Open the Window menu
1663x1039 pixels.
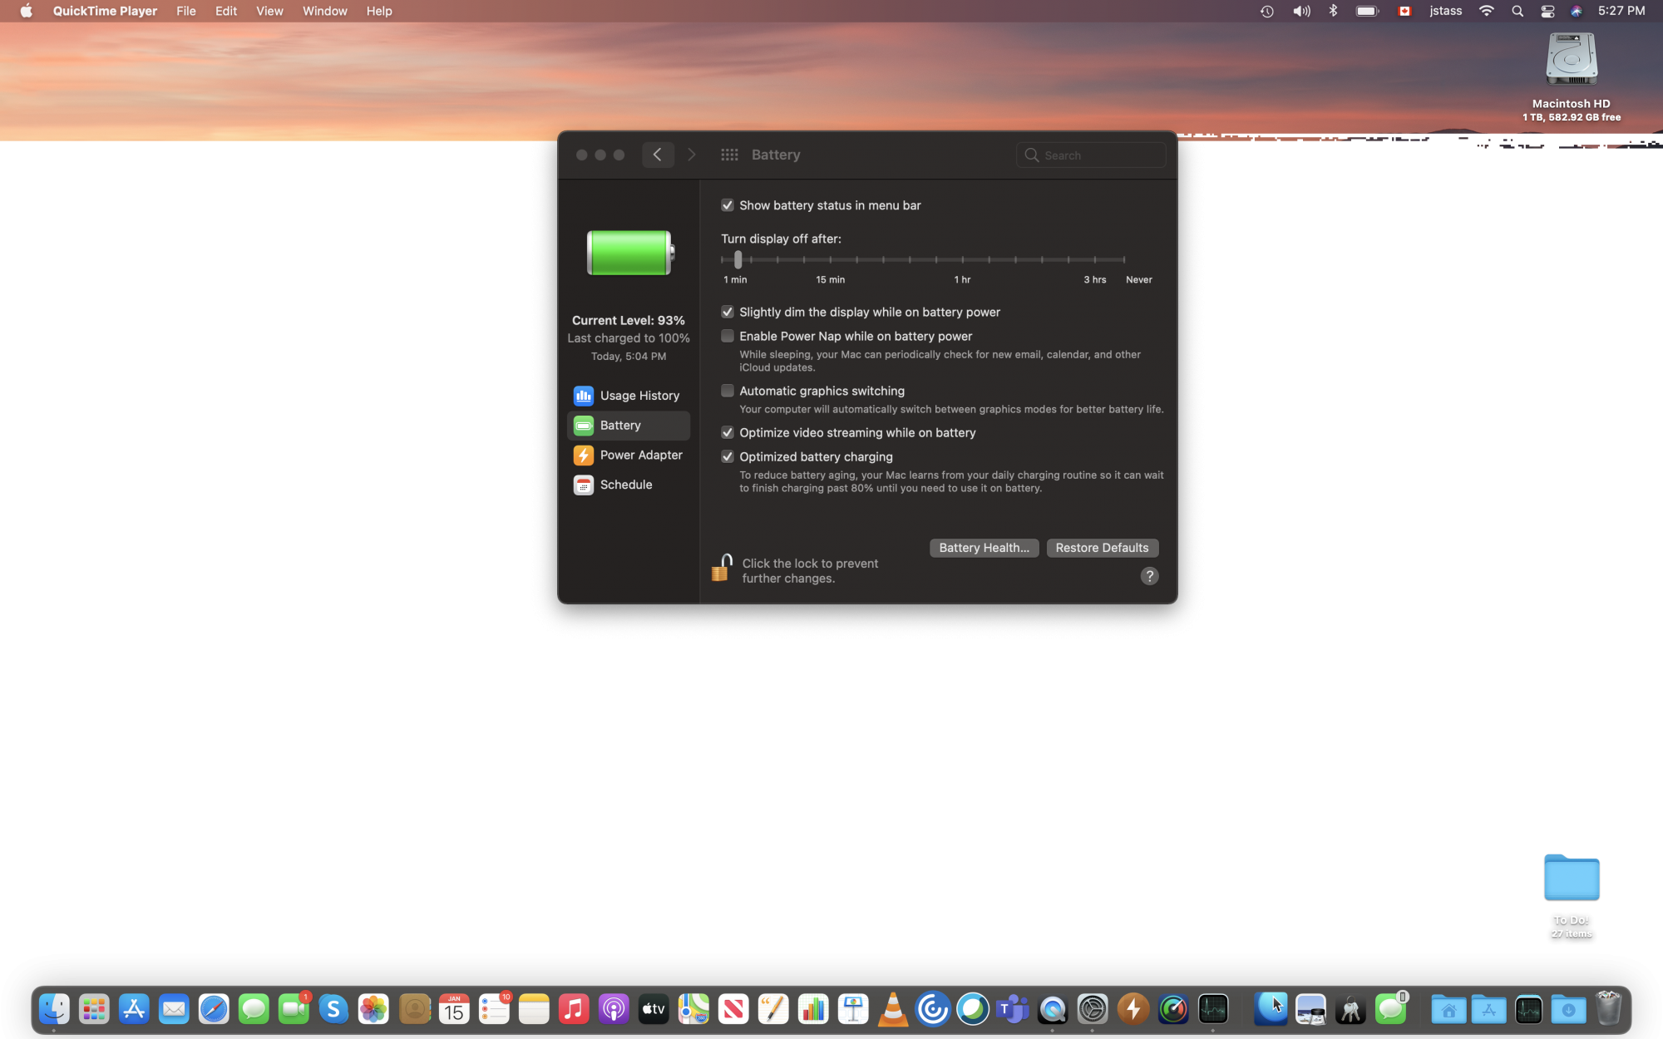click(324, 11)
